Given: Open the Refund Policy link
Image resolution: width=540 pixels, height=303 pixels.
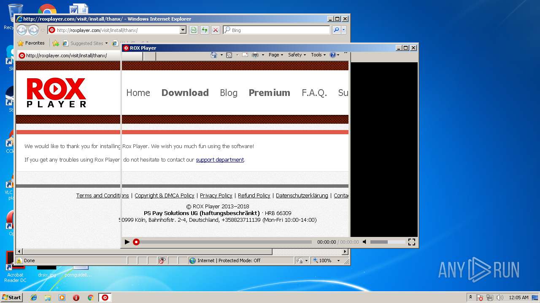Looking at the screenshot, I should tap(254, 195).
